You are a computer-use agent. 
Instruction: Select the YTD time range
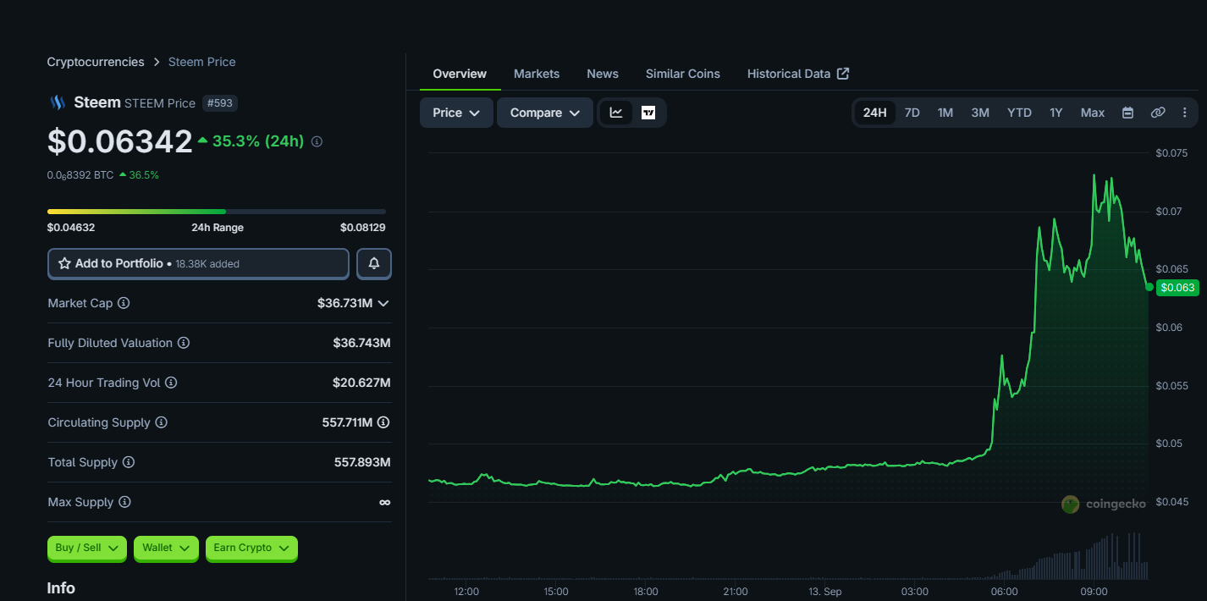1019,113
